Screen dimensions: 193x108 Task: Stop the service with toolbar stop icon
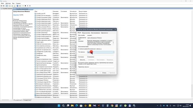pos(25,6)
